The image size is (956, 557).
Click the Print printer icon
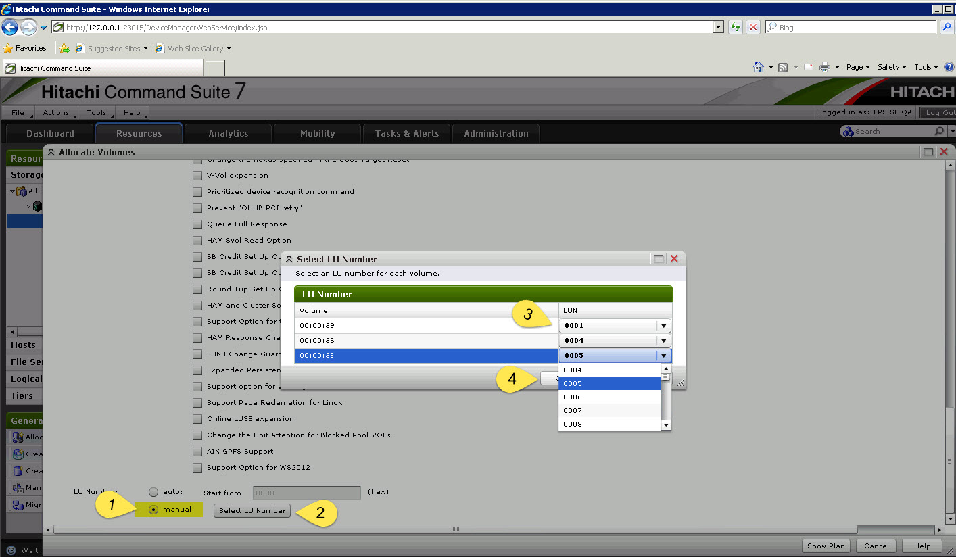pos(825,67)
